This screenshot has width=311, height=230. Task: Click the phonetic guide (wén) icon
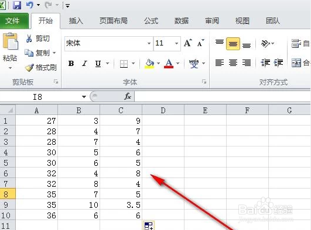tap(194, 64)
